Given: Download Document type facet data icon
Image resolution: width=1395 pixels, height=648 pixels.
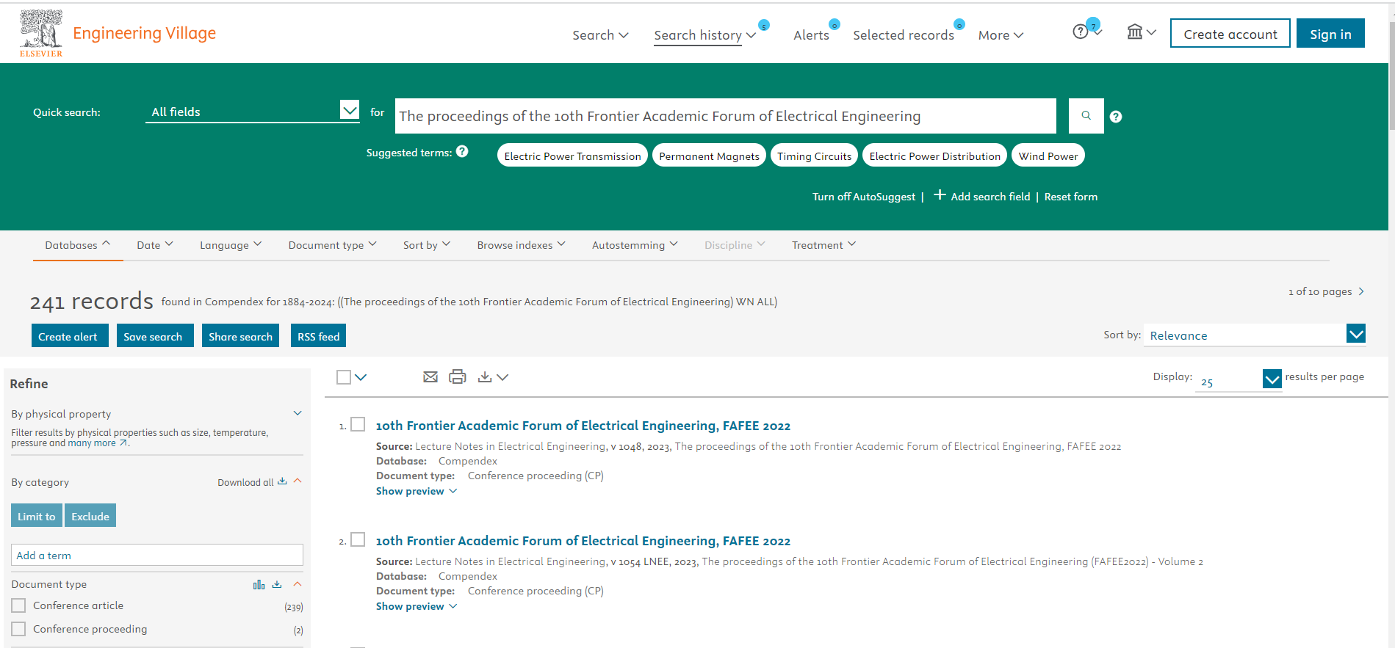Looking at the screenshot, I should 277,585.
